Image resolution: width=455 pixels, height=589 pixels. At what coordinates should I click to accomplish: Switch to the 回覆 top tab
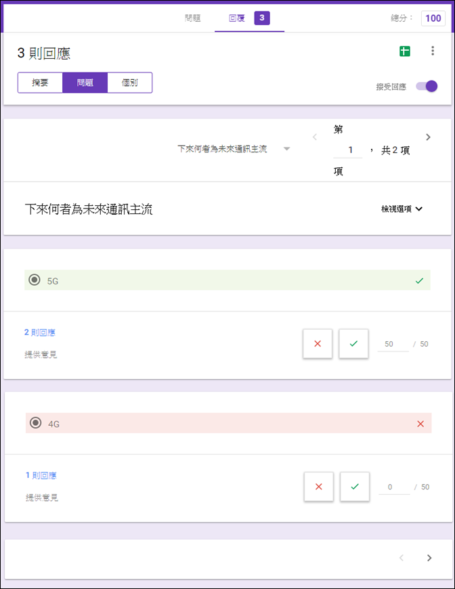[x=237, y=18]
